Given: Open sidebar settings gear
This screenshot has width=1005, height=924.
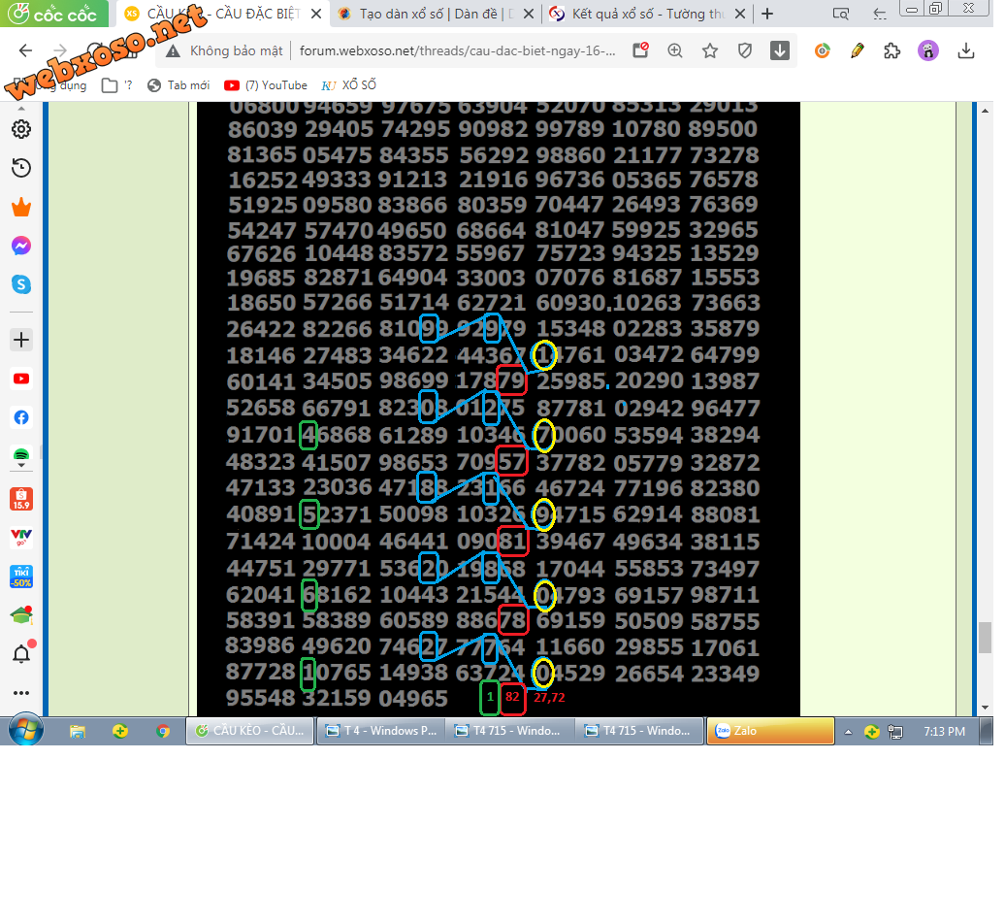Looking at the screenshot, I should (x=21, y=131).
